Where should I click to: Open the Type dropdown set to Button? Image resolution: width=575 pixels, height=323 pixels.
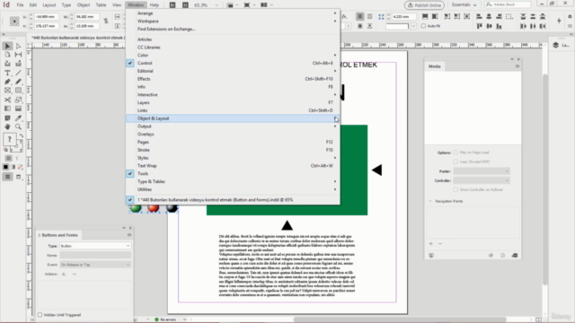point(95,246)
